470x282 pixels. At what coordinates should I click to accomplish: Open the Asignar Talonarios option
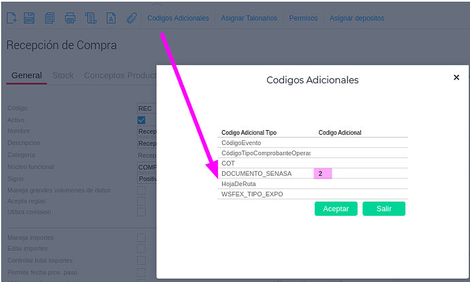(249, 18)
